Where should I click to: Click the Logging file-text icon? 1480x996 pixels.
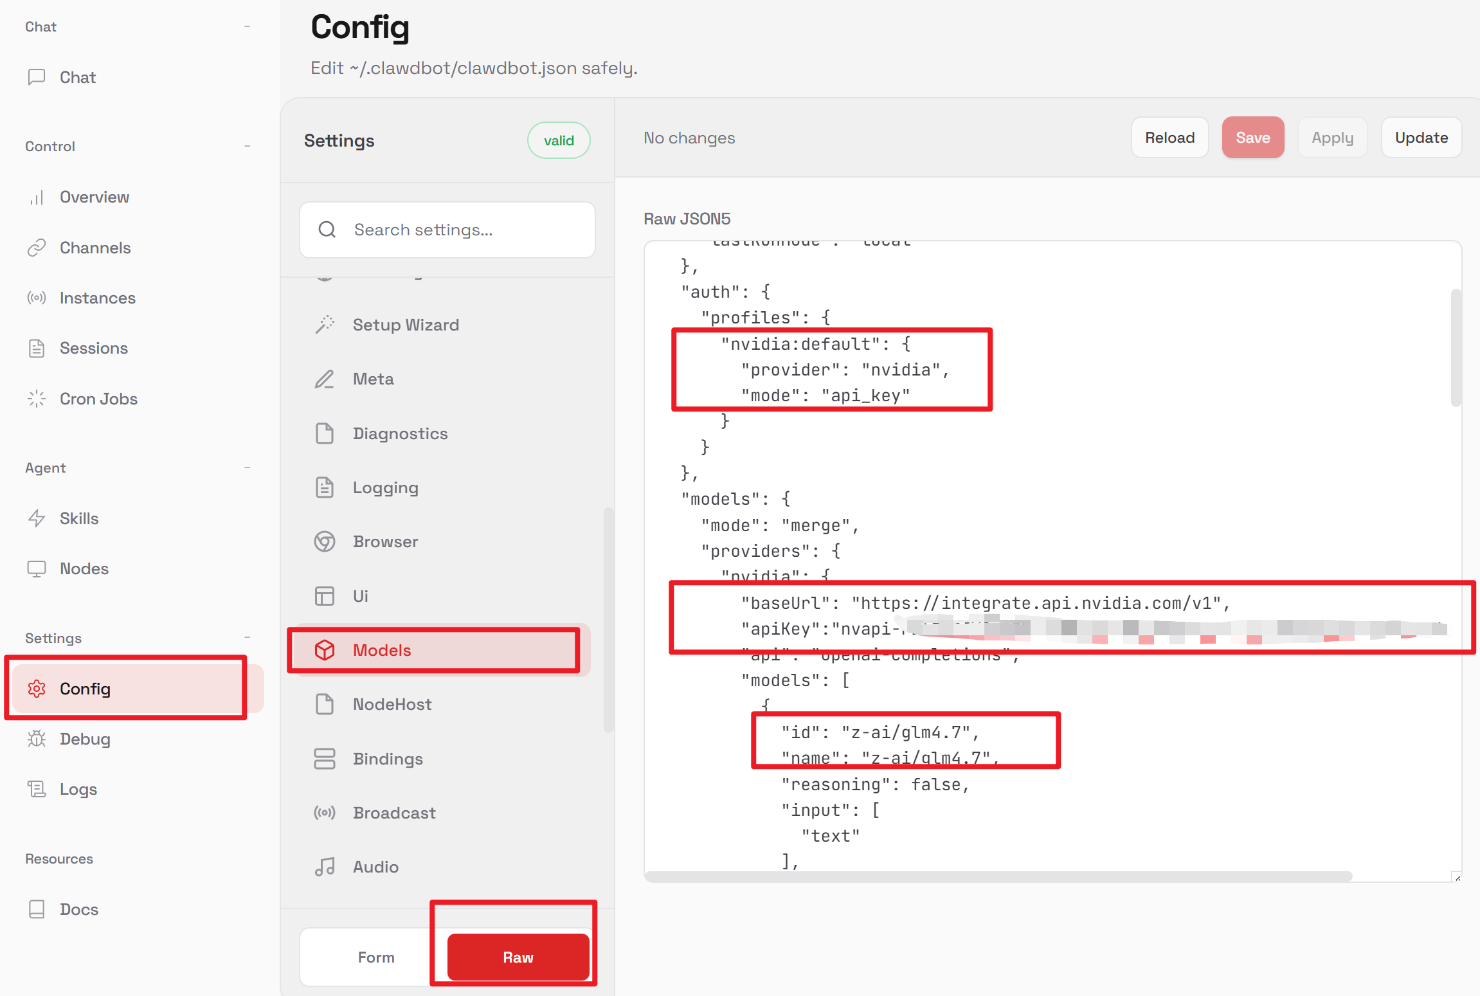[325, 487]
